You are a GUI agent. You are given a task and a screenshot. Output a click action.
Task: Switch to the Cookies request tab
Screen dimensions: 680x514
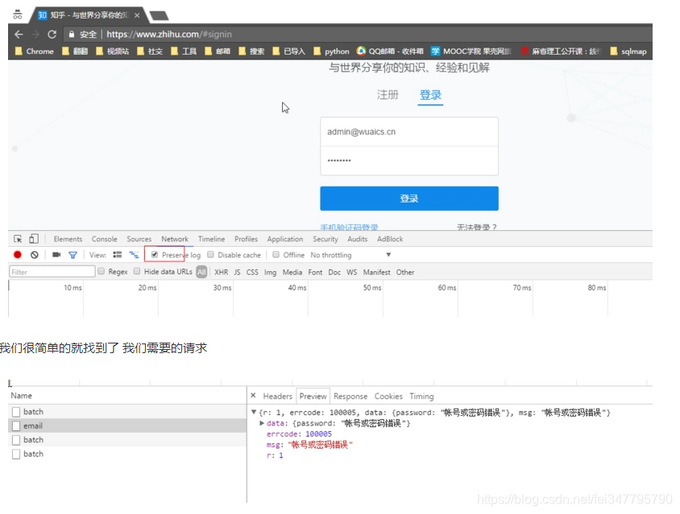pyautogui.click(x=388, y=397)
